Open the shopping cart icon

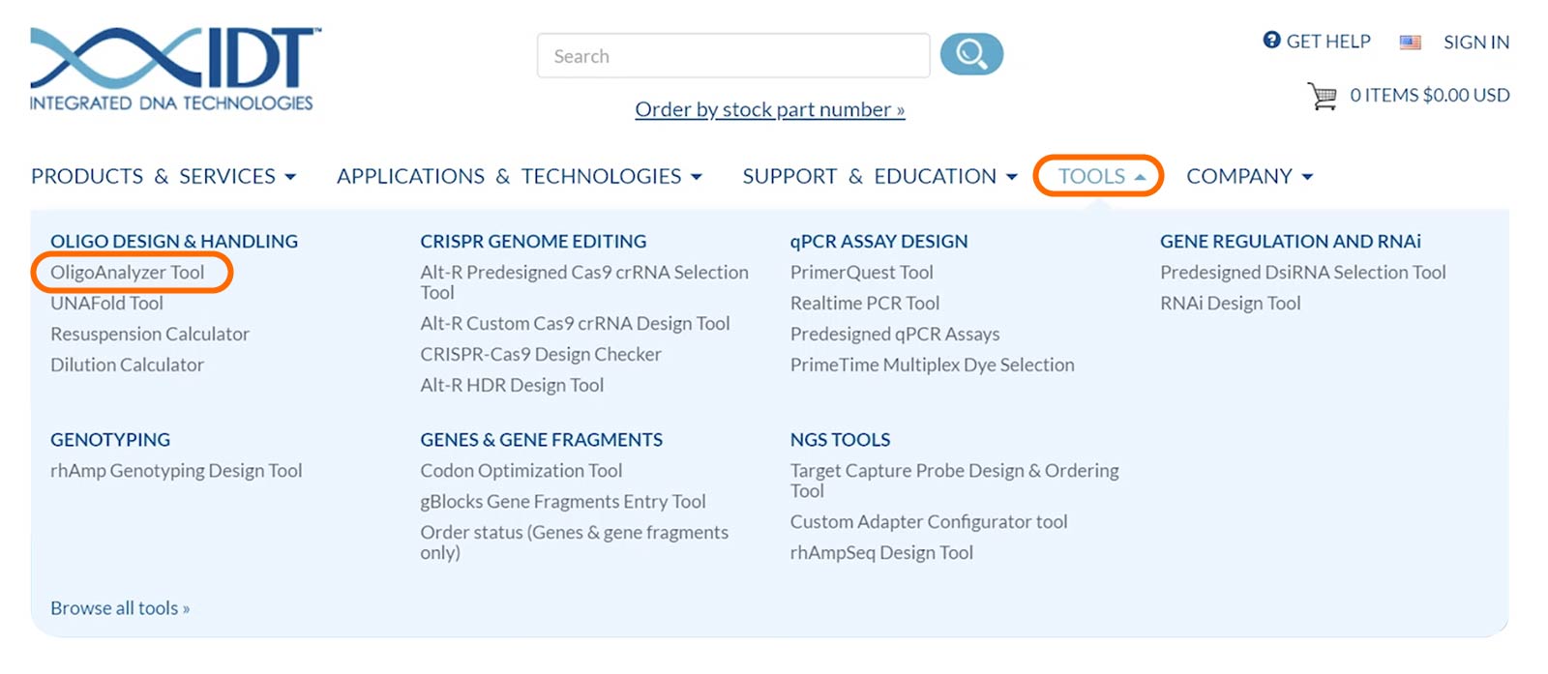[x=1323, y=96]
